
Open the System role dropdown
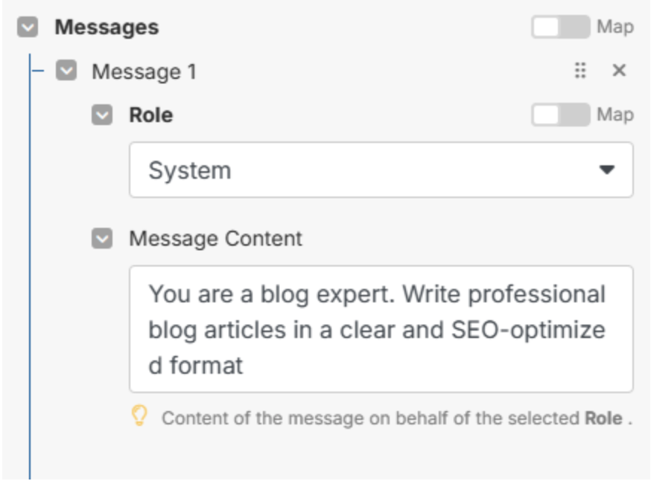381,170
